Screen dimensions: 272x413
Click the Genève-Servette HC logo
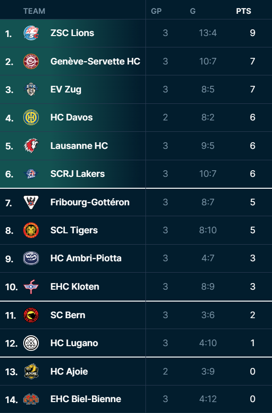31,61
